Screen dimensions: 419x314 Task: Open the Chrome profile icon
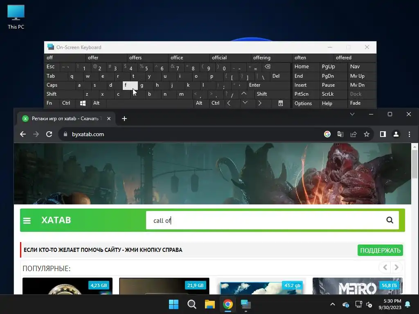[x=396, y=134]
